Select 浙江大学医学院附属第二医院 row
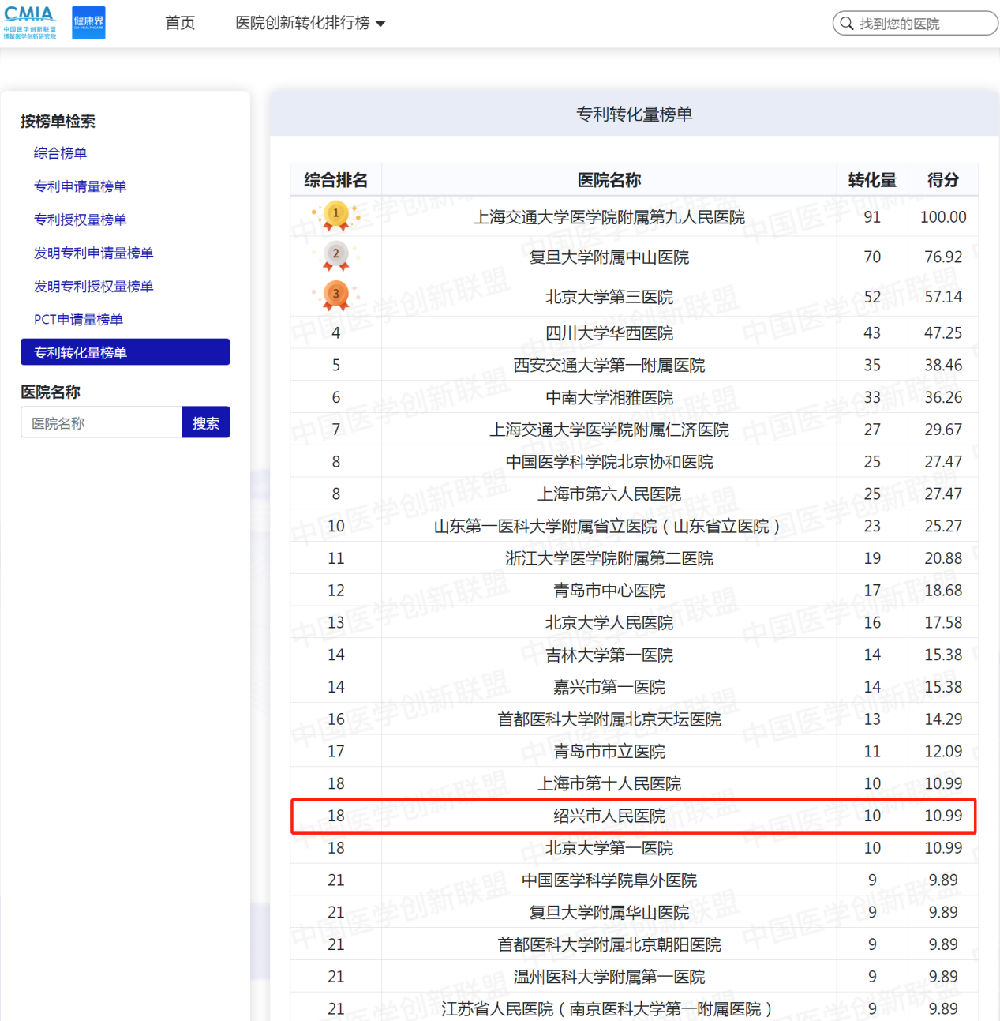The image size is (1000, 1021). pos(635,558)
